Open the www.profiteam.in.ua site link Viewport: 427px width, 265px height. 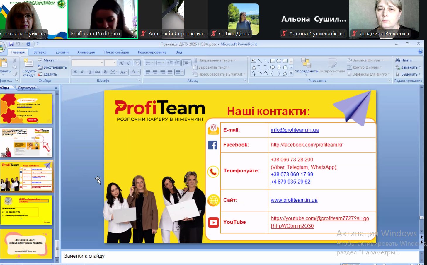294,200
